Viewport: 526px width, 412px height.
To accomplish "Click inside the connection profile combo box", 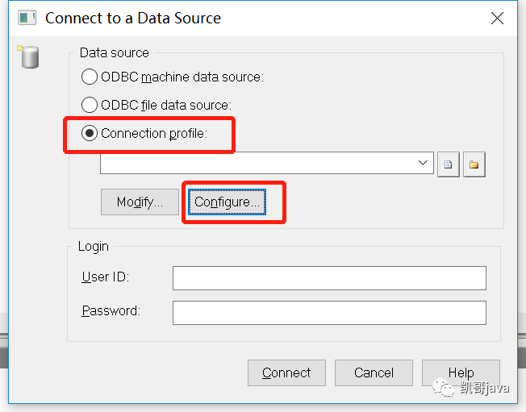I will click(x=267, y=163).
